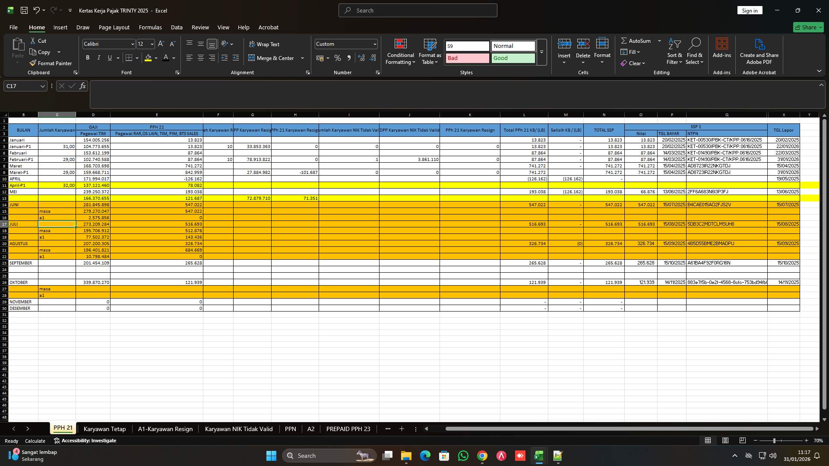Image resolution: width=829 pixels, height=466 pixels.
Task: Open Conditional Formatting options
Action: [x=400, y=52]
